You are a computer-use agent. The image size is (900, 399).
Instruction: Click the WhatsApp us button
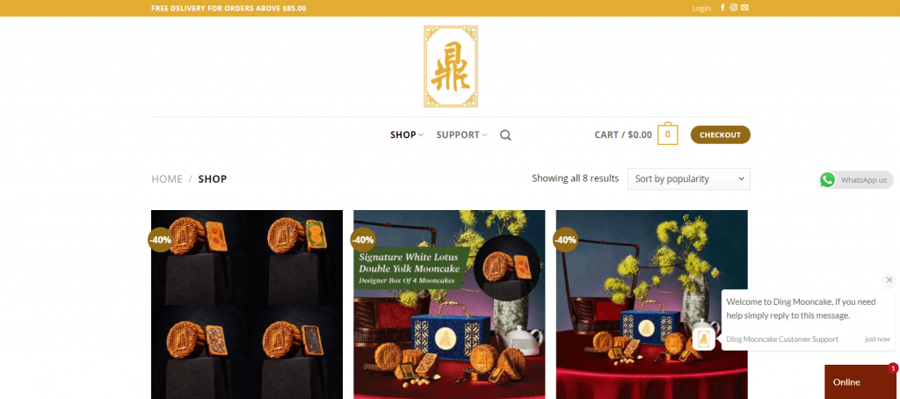(856, 179)
